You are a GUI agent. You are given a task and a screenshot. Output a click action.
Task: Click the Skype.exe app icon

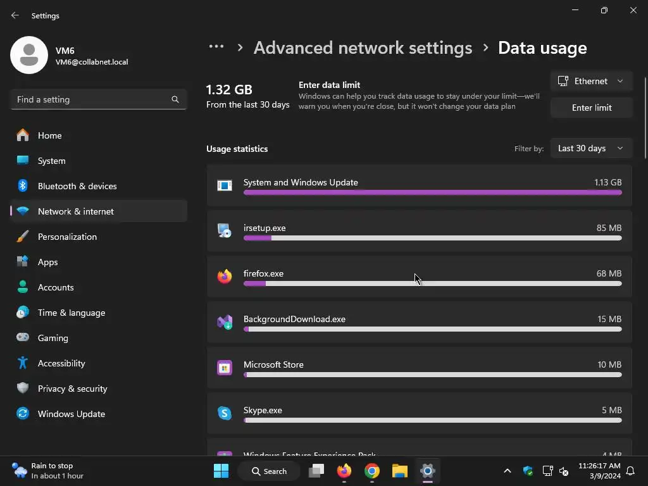(x=225, y=413)
